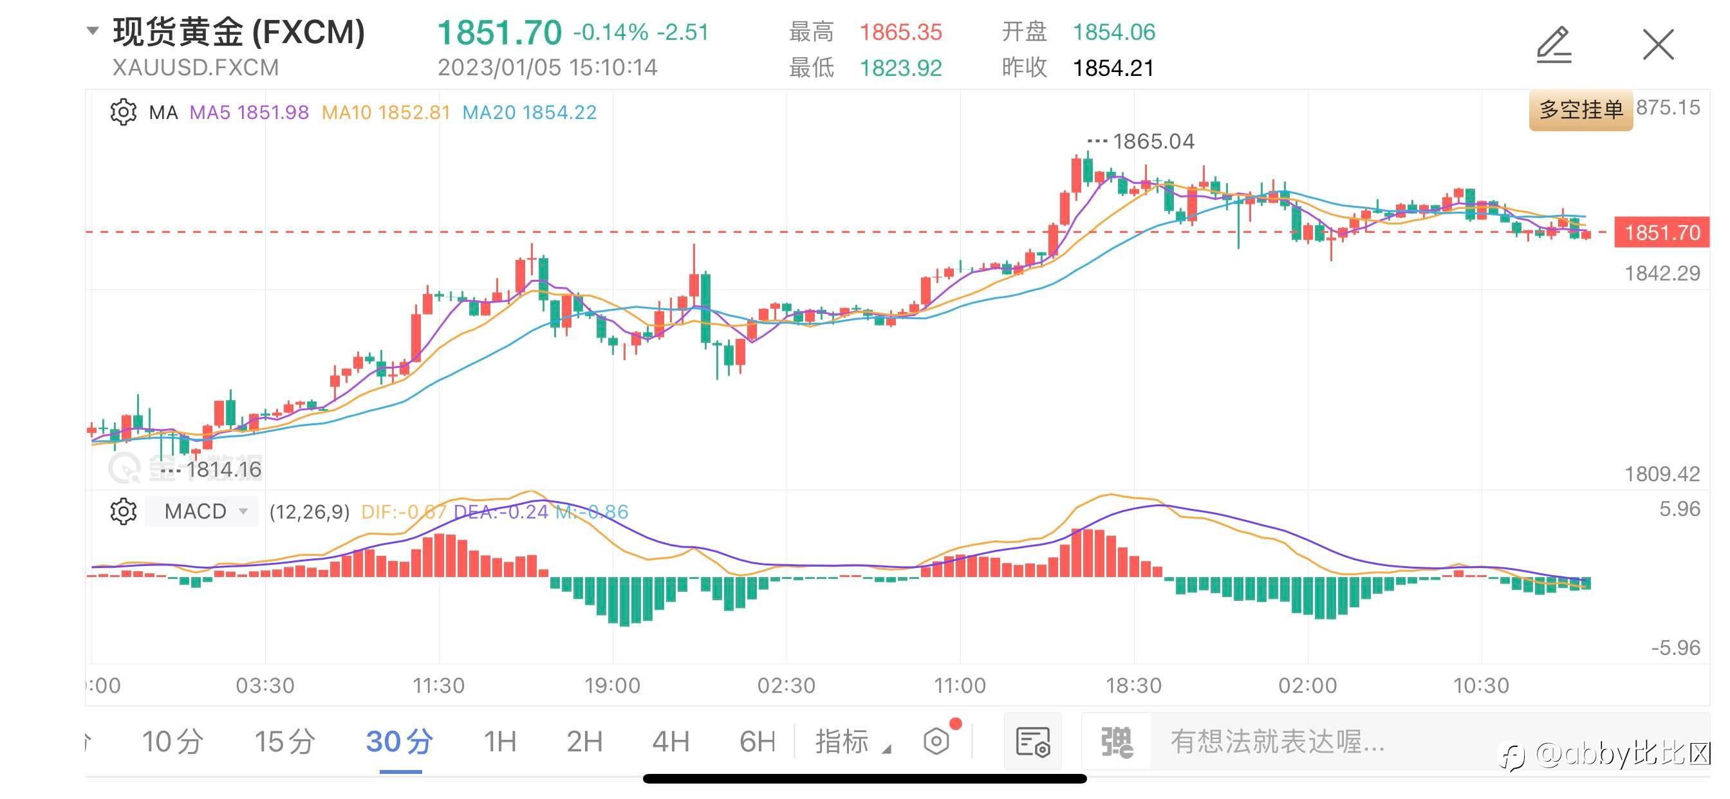The height and width of the screenshot is (799, 1730).
Task: Tap the pencil drawing tool icon
Action: pos(1554,45)
